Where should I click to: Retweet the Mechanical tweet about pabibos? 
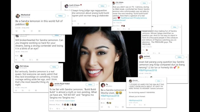[x=24, y=31]
